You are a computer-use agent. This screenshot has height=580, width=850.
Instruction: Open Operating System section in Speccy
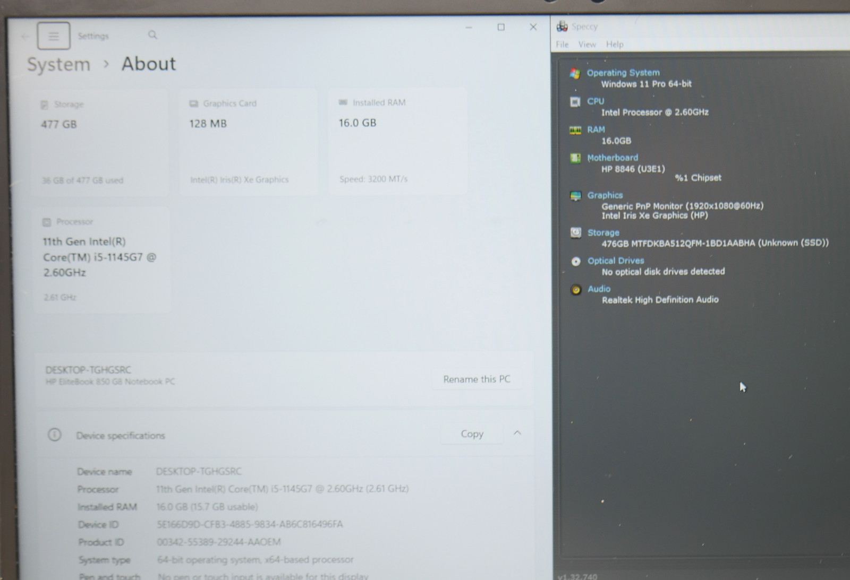point(623,73)
